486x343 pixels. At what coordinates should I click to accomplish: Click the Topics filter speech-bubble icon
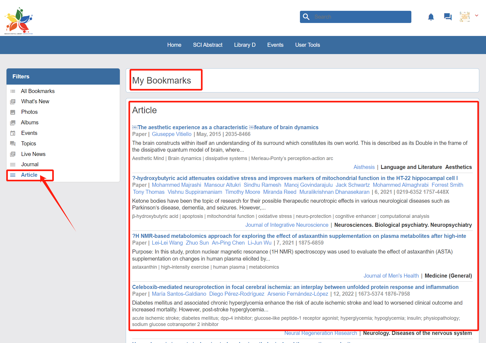pos(13,144)
